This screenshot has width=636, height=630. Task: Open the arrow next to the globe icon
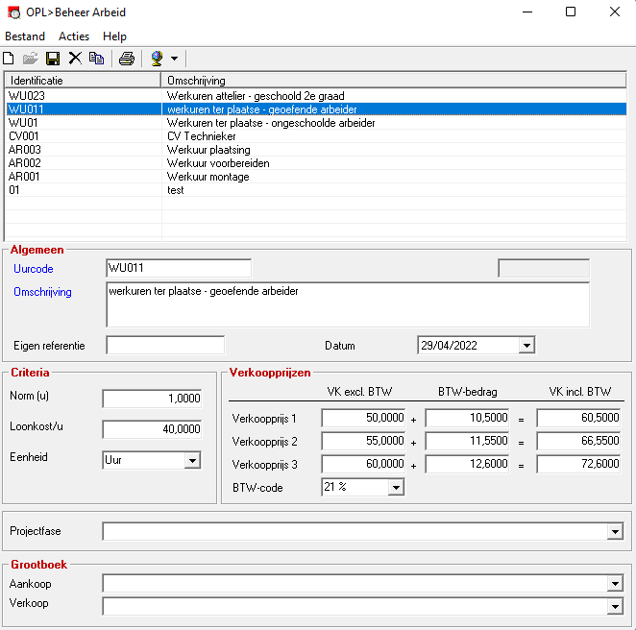[x=175, y=59]
